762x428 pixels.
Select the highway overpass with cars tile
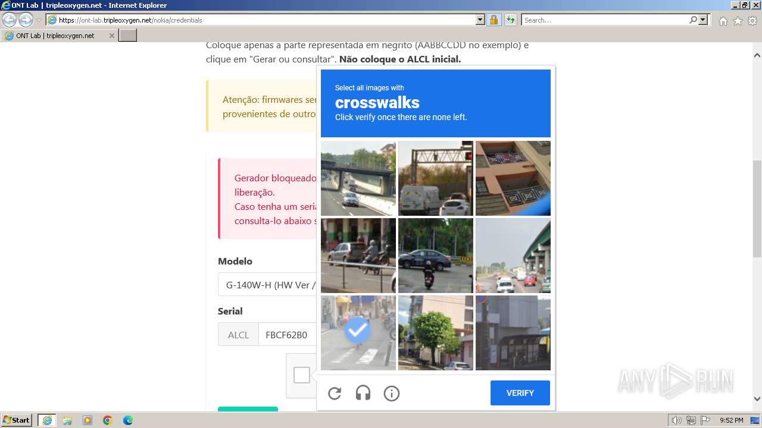tap(358, 178)
